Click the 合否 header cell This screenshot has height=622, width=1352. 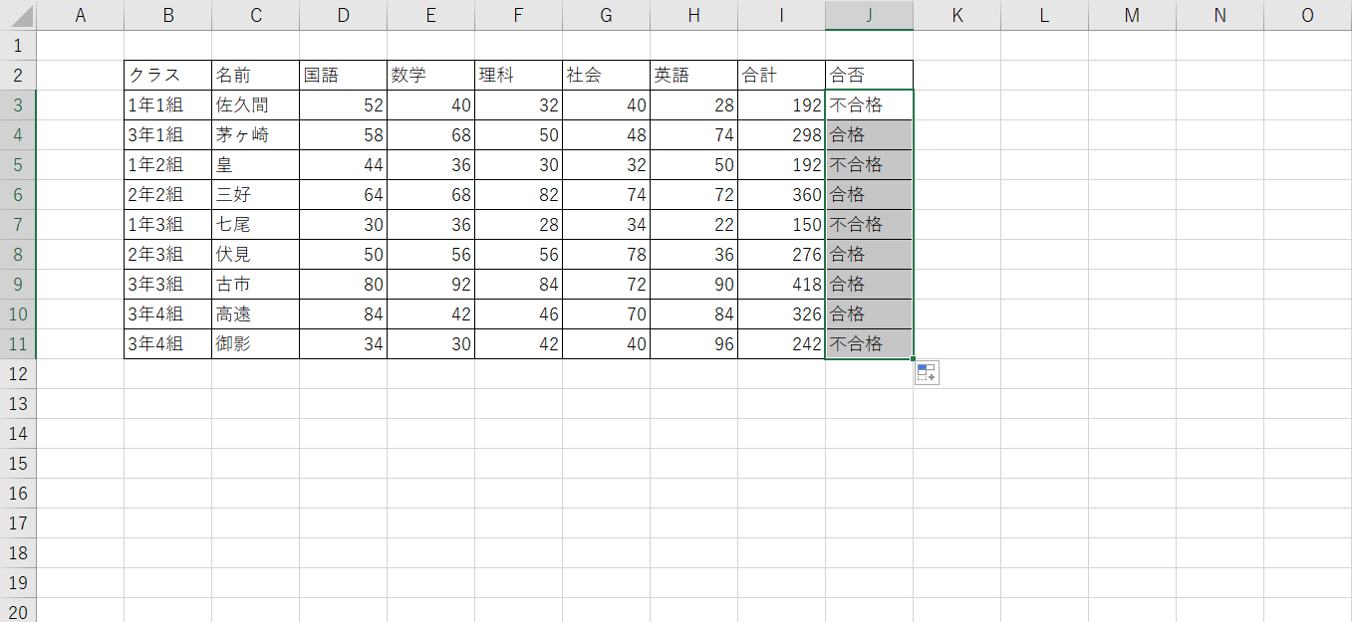click(x=869, y=75)
